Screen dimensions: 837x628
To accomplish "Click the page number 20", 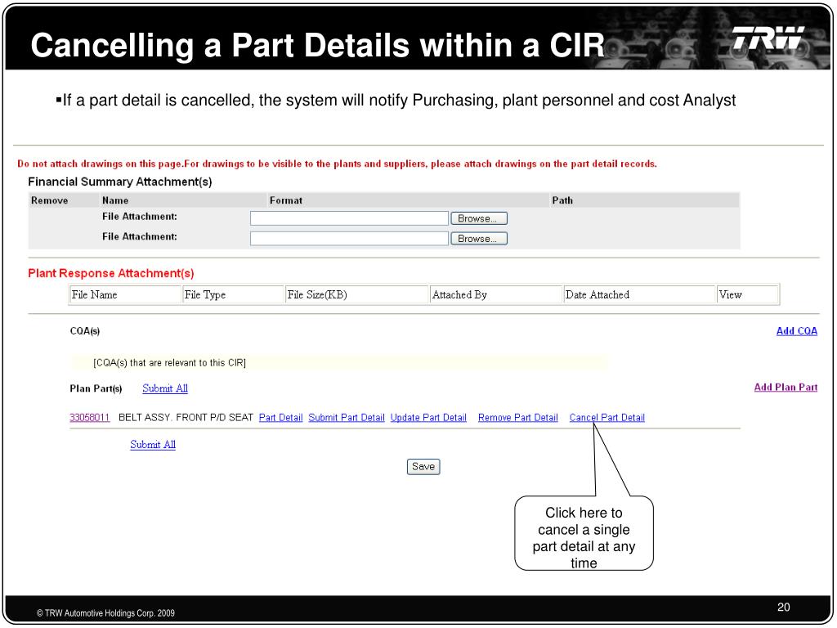I will pyautogui.click(x=784, y=608).
